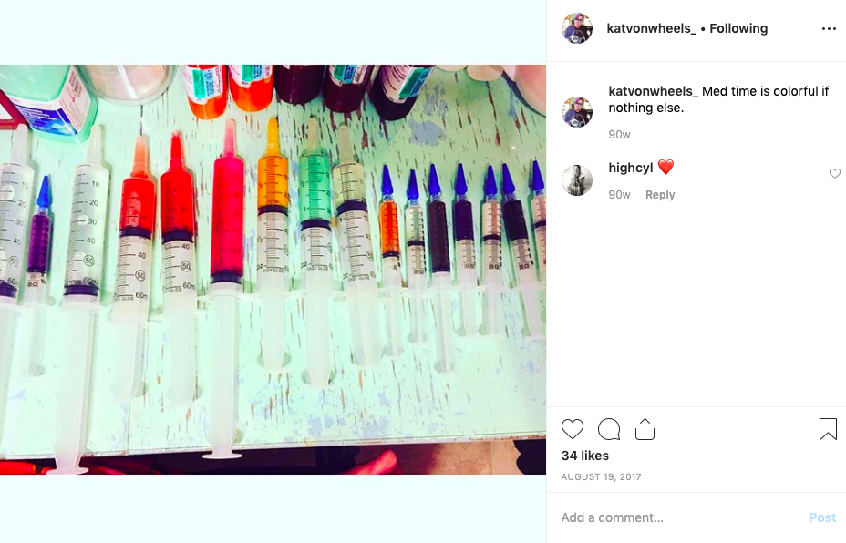Like the post with heart icon
The image size is (846, 543).
click(573, 429)
